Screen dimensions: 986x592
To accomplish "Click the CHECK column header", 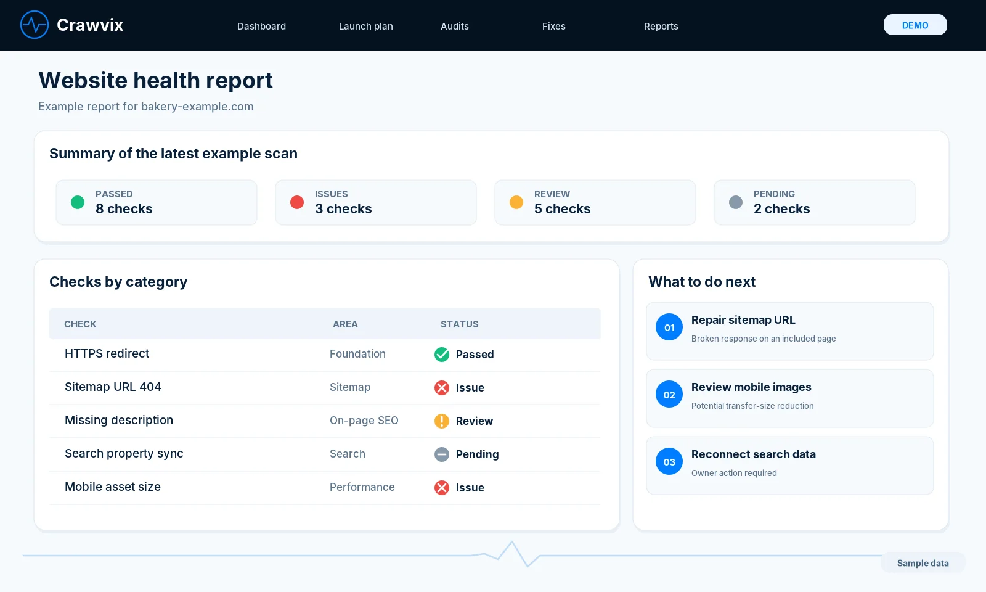I will point(80,324).
